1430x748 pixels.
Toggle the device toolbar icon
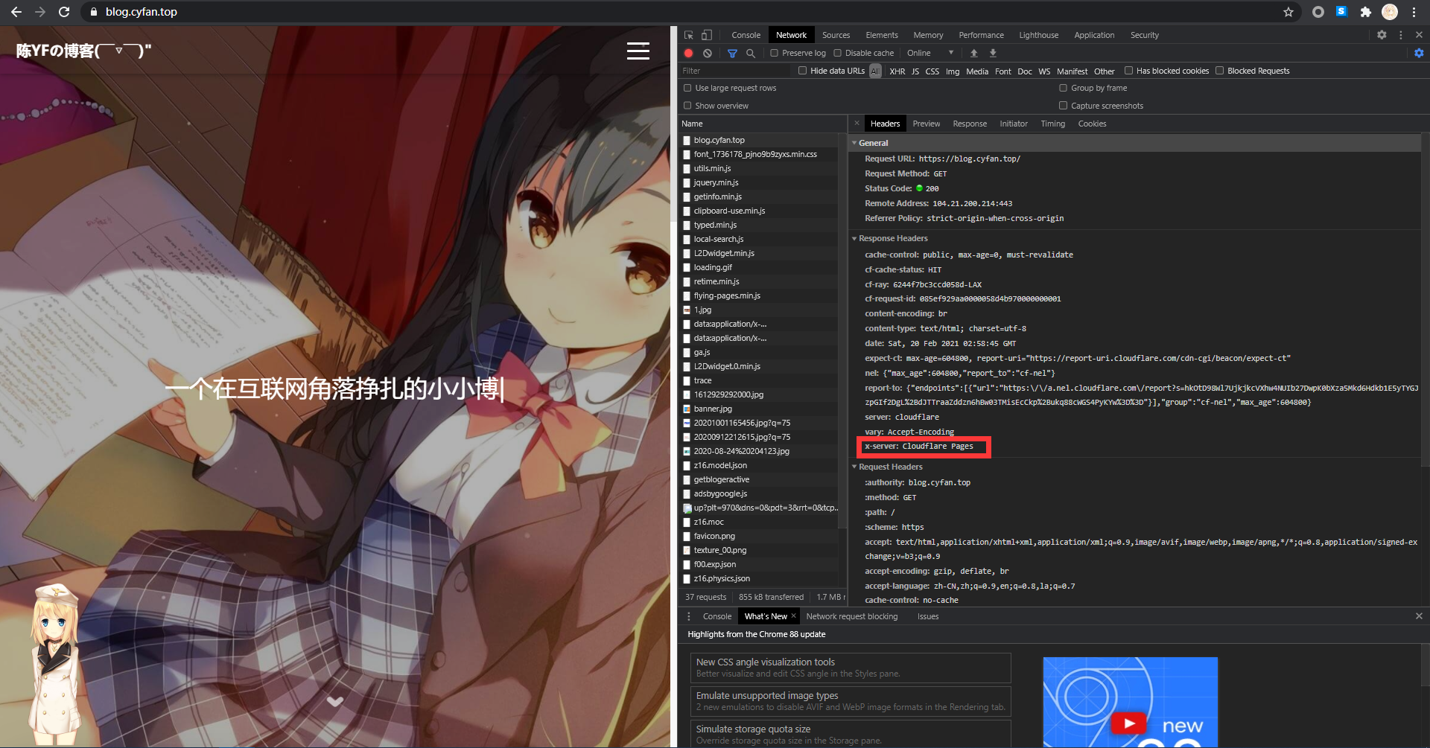click(707, 35)
